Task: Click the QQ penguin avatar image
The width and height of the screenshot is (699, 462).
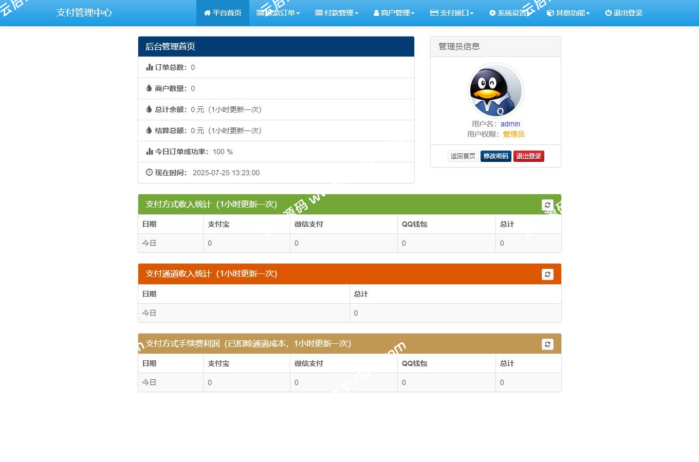Action: pyautogui.click(x=495, y=90)
